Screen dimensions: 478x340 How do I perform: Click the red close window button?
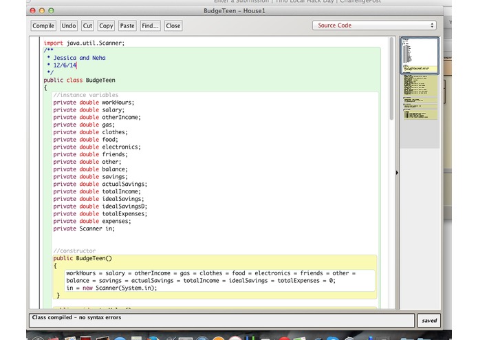[32, 11]
